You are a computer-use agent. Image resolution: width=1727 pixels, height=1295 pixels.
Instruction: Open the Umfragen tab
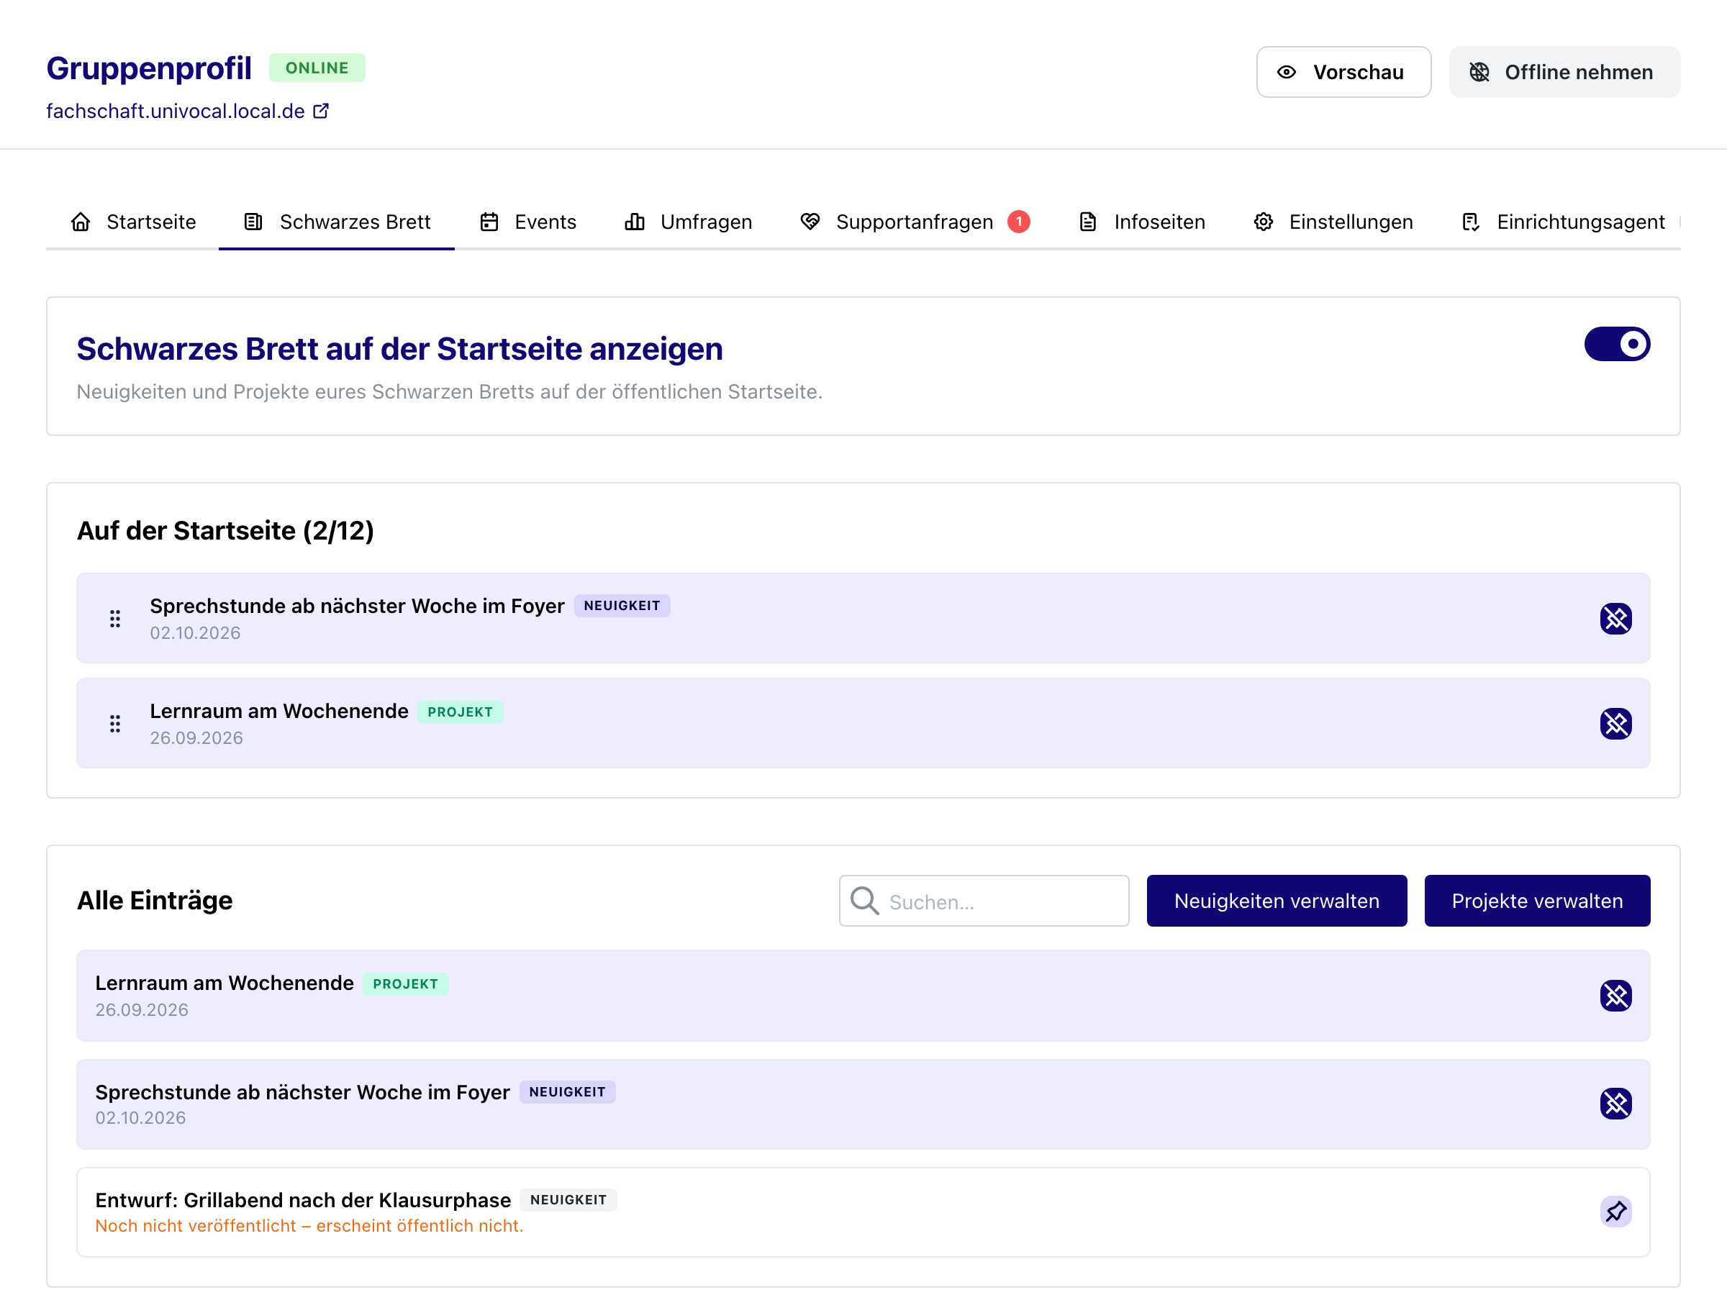[688, 222]
